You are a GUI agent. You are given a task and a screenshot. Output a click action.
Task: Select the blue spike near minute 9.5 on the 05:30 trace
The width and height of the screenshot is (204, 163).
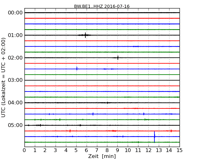123,136
